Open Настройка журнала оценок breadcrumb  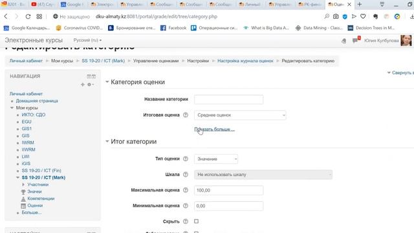click(245, 61)
